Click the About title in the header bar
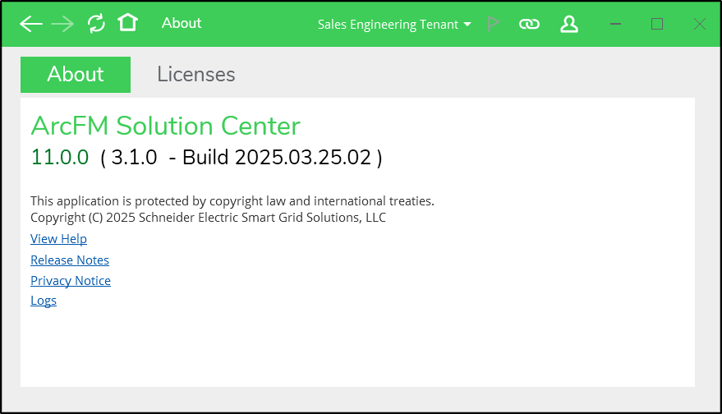This screenshot has width=722, height=414. point(182,23)
